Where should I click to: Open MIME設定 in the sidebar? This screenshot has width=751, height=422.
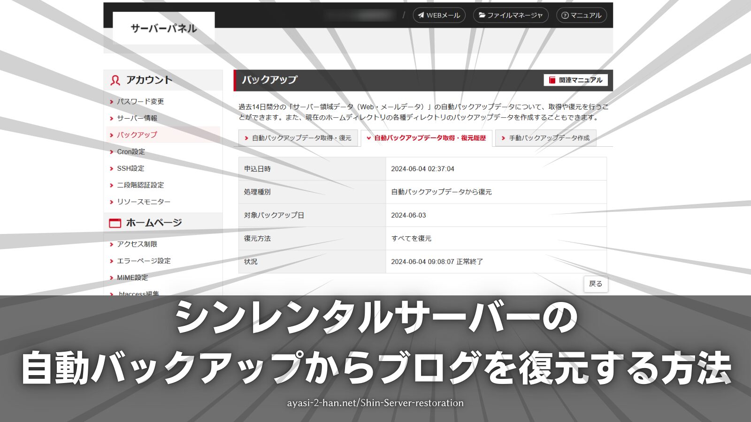[x=132, y=278]
